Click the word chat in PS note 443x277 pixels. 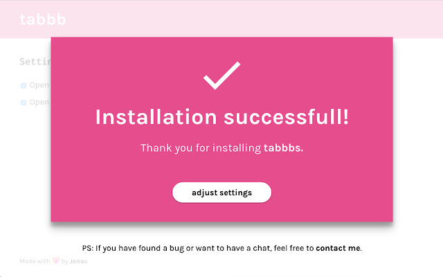pyautogui.click(x=253, y=248)
